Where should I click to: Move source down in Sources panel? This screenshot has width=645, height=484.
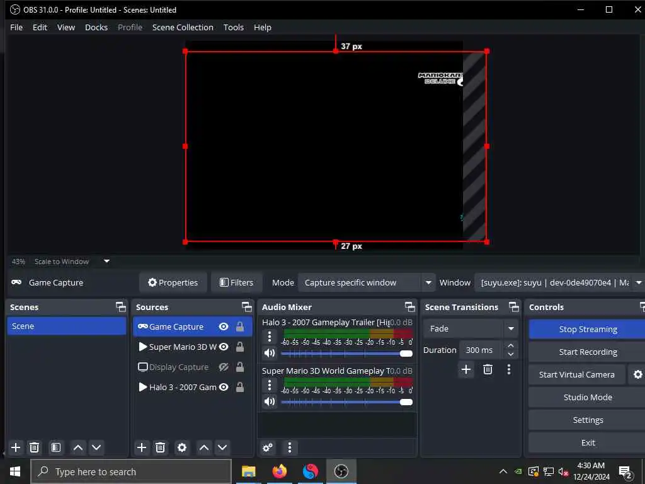click(222, 447)
